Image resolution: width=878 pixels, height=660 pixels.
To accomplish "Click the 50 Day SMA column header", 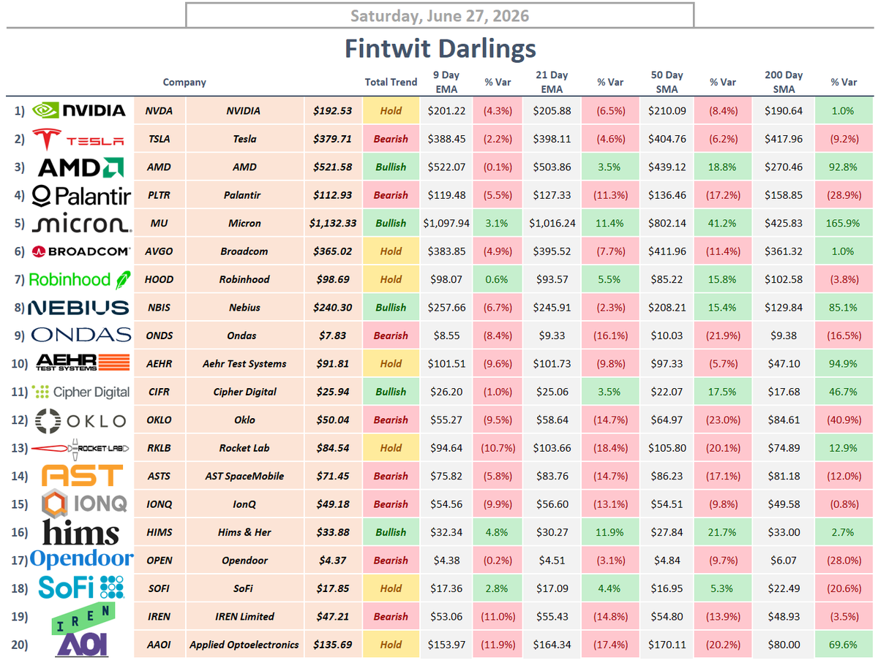I will tap(667, 82).
